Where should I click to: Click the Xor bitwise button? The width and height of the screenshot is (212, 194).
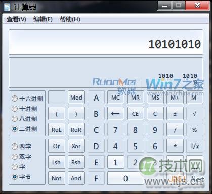[x=76, y=146]
